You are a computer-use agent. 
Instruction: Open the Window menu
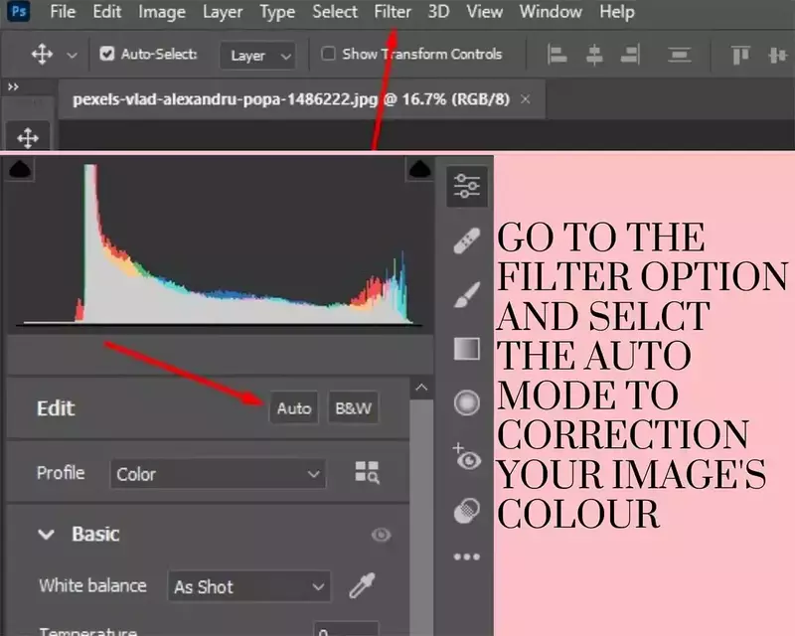(x=551, y=11)
